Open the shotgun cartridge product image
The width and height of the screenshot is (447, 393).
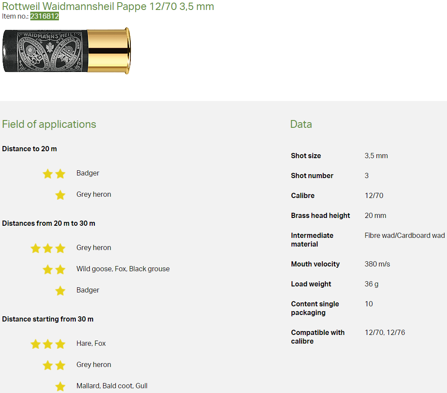66,51
